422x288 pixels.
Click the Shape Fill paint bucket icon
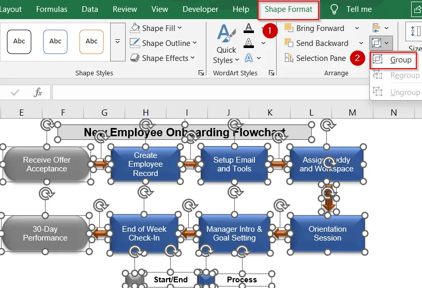click(135, 28)
